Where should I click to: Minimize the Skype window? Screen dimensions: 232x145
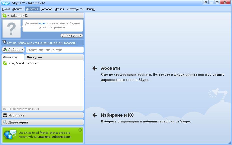tap(211, 2)
